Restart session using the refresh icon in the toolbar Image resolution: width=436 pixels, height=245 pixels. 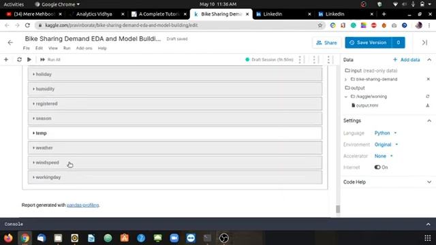19,59
